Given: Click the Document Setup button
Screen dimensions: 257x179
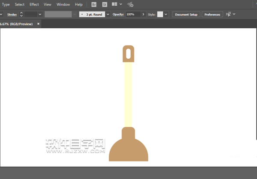Looking at the screenshot, I should [186, 14].
